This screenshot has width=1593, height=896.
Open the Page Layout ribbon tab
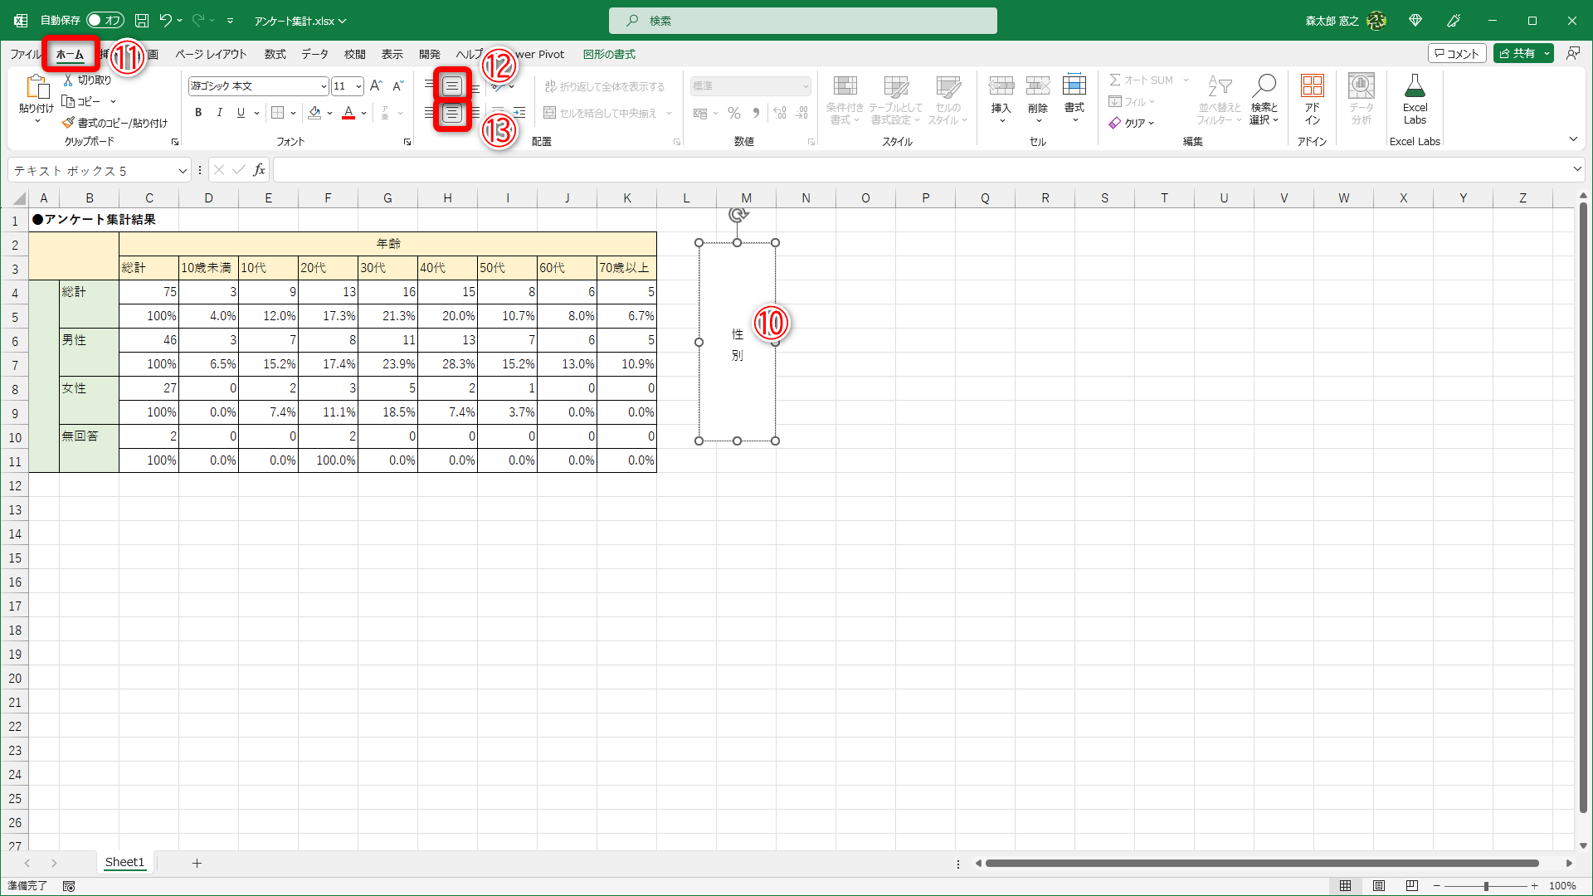(211, 54)
